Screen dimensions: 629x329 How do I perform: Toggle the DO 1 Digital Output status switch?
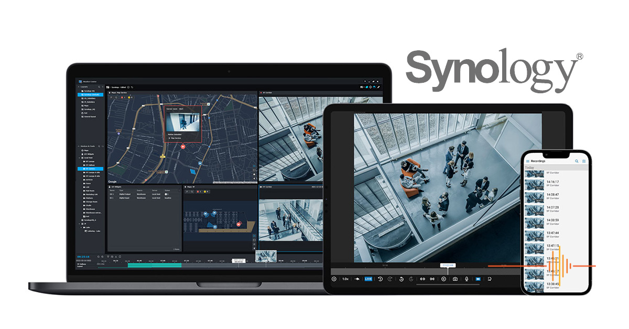(x=166, y=194)
